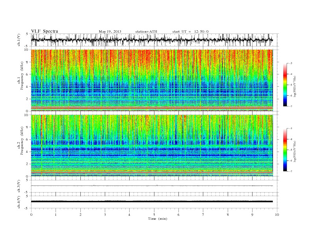Select the ch.1 "Frequency (kHz)" axis label
The image size is (312, 241).
22,76
